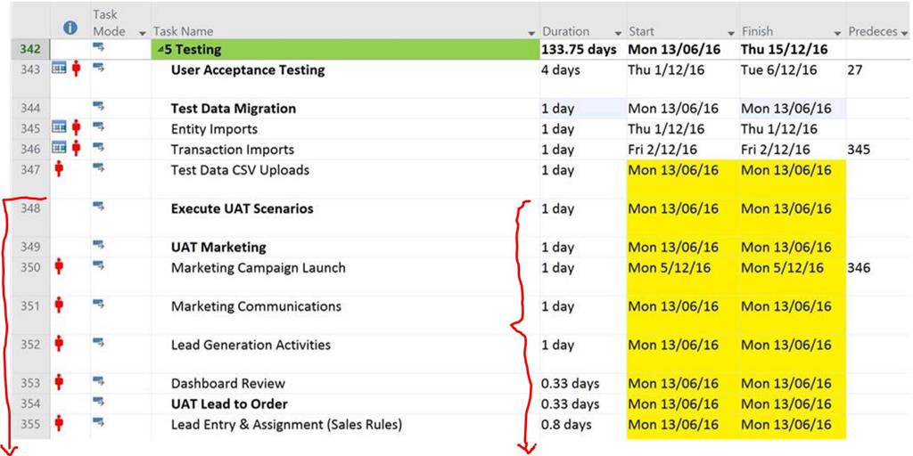Click task mode icon for Execute UAT Scenarios
Image resolution: width=913 pixels, height=456 pixels.
click(98, 206)
